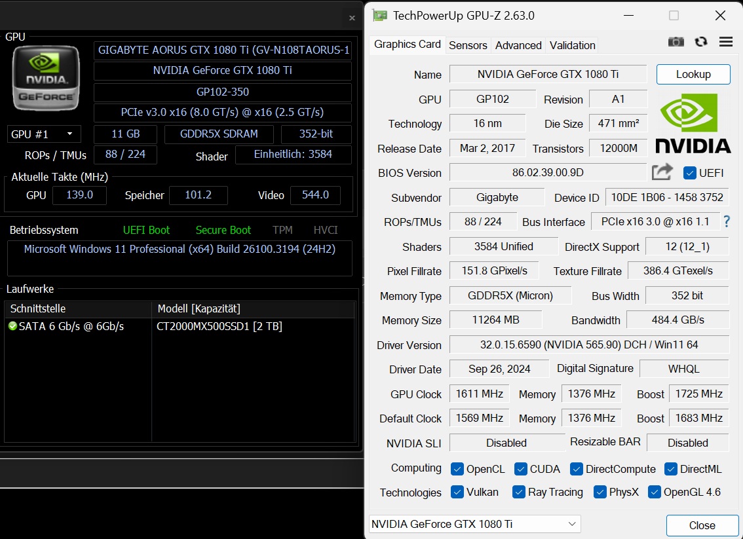The image size is (743, 539).
Task: Click the GPU-Z title bar app icon
Action: pyautogui.click(x=379, y=16)
